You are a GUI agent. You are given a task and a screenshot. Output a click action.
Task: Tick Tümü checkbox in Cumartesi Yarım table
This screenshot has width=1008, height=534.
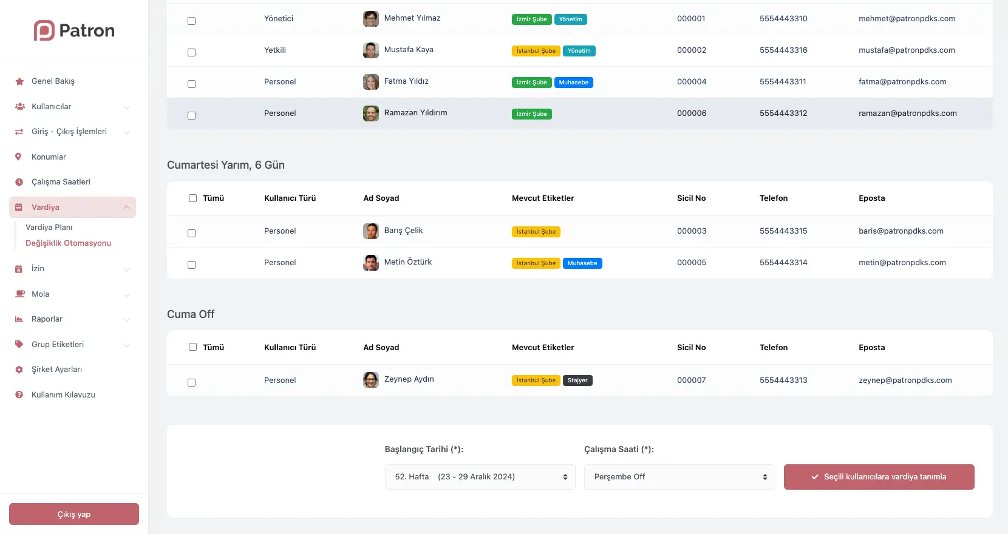[192, 198]
